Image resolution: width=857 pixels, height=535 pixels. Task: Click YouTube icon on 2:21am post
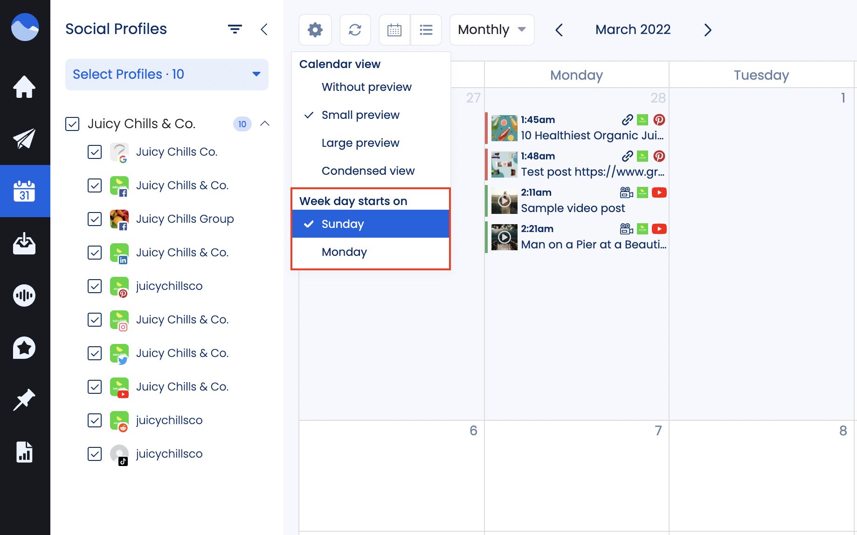pyautogui.click(x=659, y=229)
